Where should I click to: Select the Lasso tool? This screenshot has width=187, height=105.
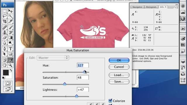coord(5,16)
